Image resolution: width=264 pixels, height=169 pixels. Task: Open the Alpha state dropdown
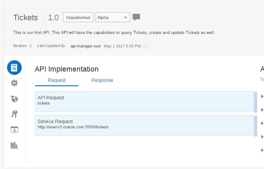coord(113,17)
